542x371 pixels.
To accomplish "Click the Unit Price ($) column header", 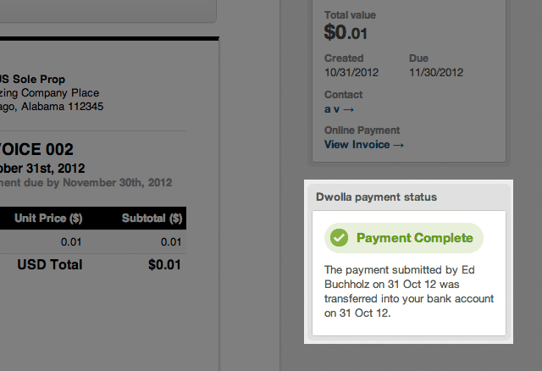I will (48, 219).
